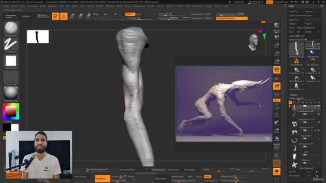
Task: Toggle Local symmetry icon
Action: [x=277, y=86]
